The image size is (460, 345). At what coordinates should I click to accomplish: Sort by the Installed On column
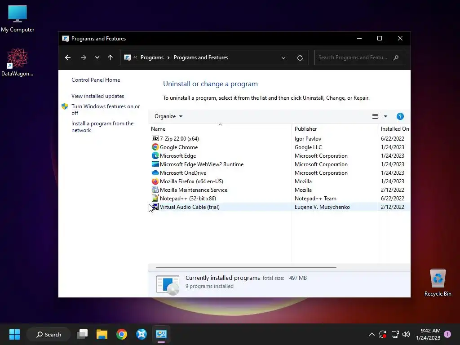point(394,129)
